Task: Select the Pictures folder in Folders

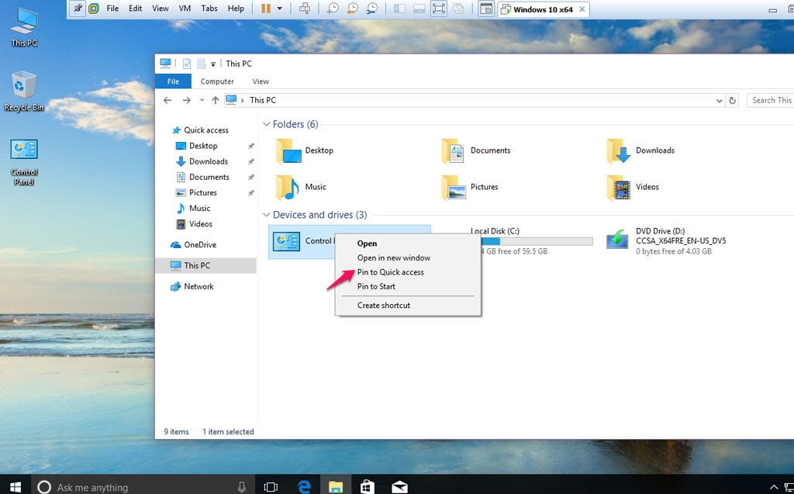Action: point(469,188)
